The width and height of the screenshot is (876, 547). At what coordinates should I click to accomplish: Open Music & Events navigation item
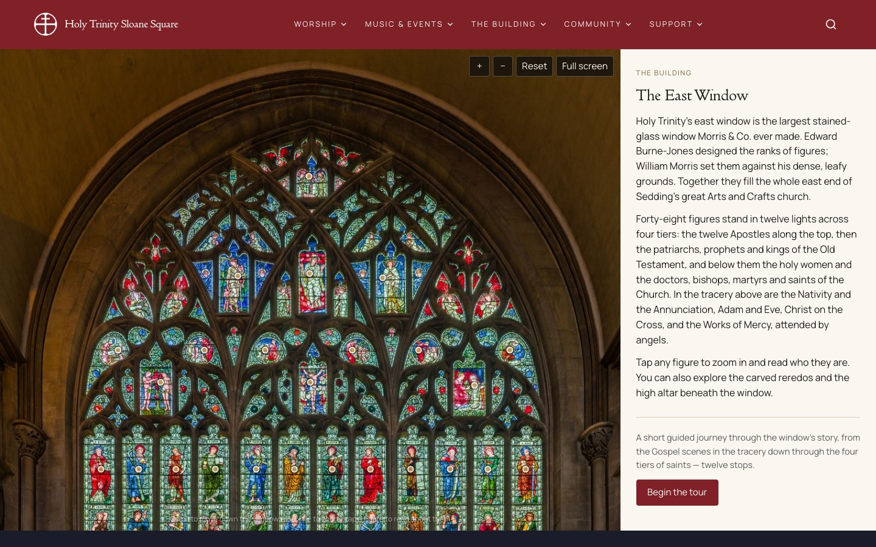point(404,24)
